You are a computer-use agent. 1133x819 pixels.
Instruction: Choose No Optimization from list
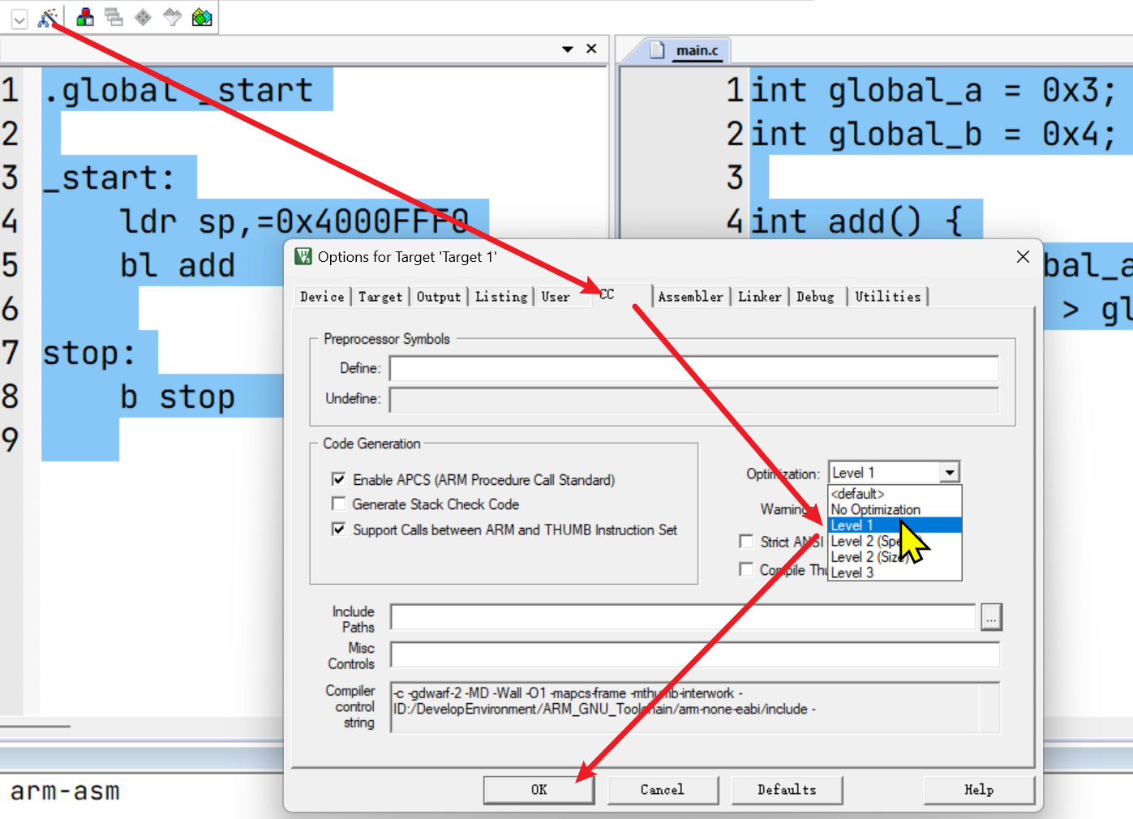pos(895,509)
